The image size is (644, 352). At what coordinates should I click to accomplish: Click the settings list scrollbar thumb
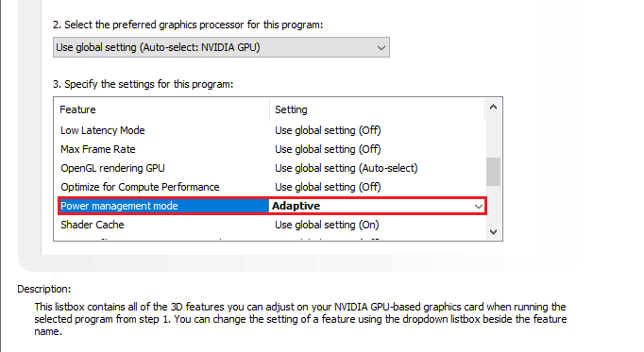[x=493, y=172]
